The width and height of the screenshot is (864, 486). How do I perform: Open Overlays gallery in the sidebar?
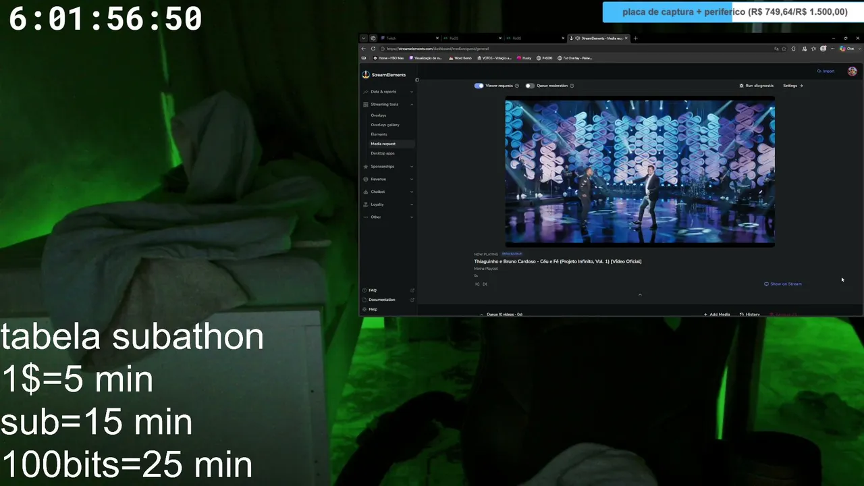385,125
